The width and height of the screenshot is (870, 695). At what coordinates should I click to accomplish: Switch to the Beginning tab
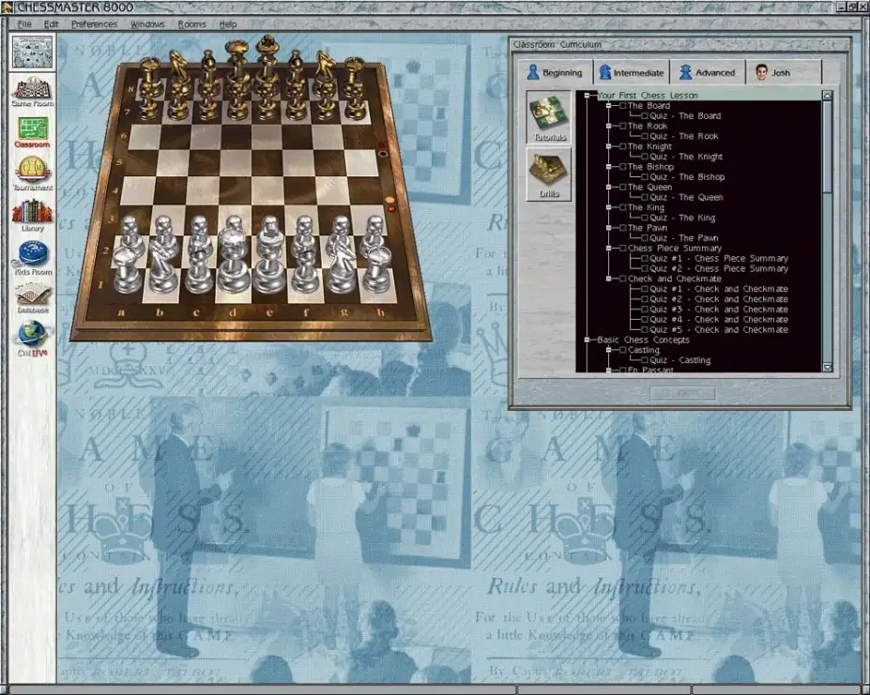tap(556, 72)
